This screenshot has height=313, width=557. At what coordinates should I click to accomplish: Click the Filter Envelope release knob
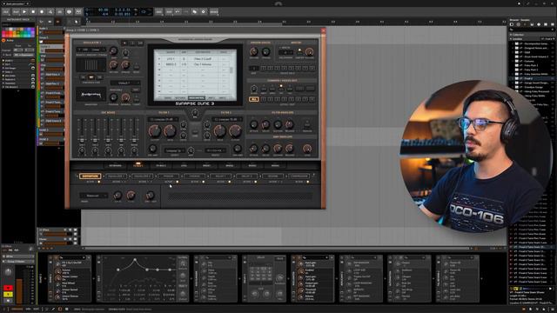(x=290, y=124)
